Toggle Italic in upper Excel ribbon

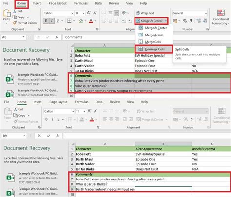(52, 21)
